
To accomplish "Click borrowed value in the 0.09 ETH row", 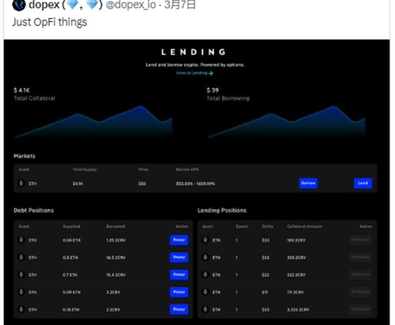I will (x=113, y=292).
